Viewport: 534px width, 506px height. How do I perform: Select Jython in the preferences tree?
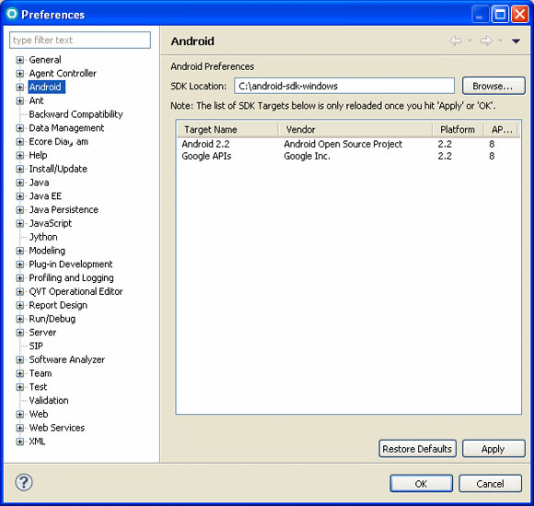coord(43,237)
